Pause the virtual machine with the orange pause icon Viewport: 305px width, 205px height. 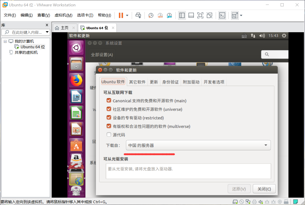(121, 15)
